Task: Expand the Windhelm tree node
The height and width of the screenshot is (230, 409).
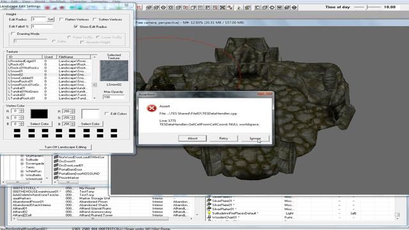Action: tap(22, 175)
